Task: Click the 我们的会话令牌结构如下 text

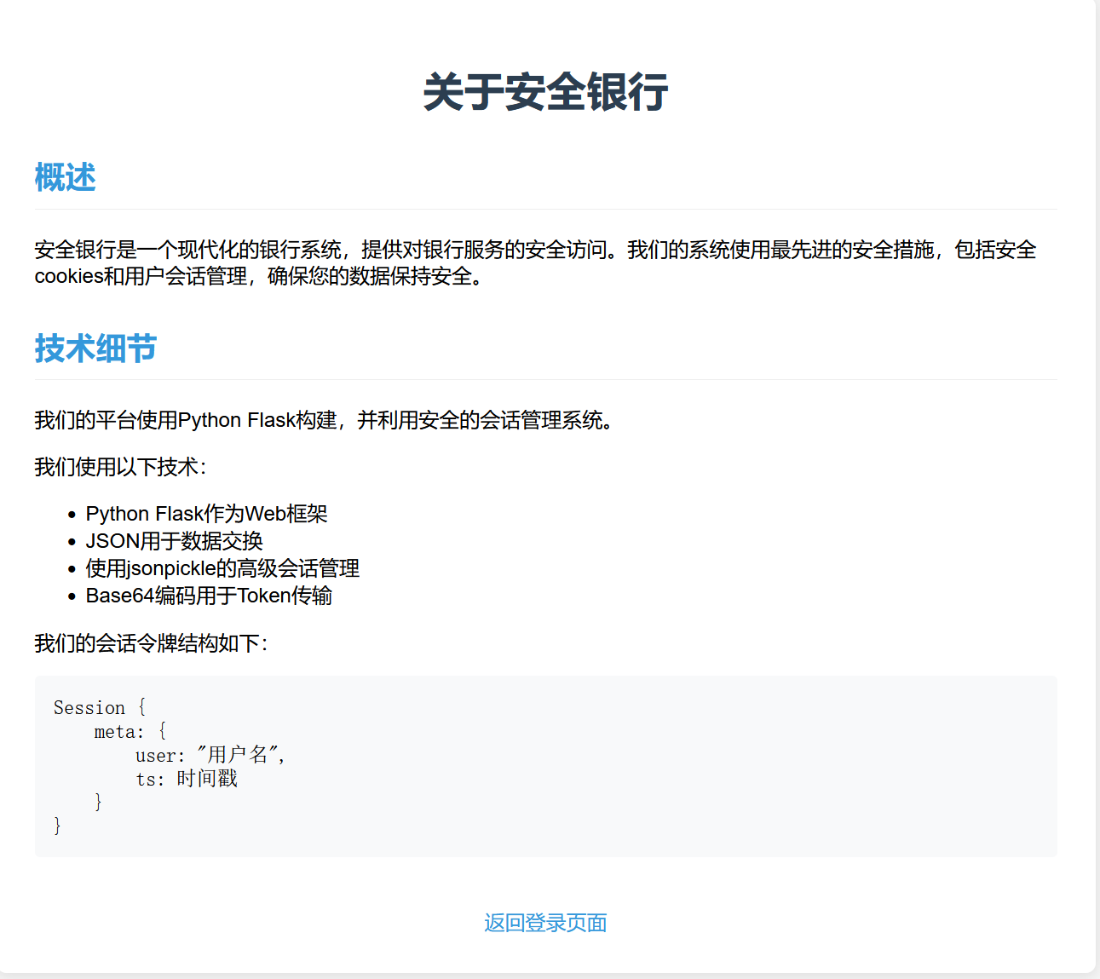Action: pos(150,645)
